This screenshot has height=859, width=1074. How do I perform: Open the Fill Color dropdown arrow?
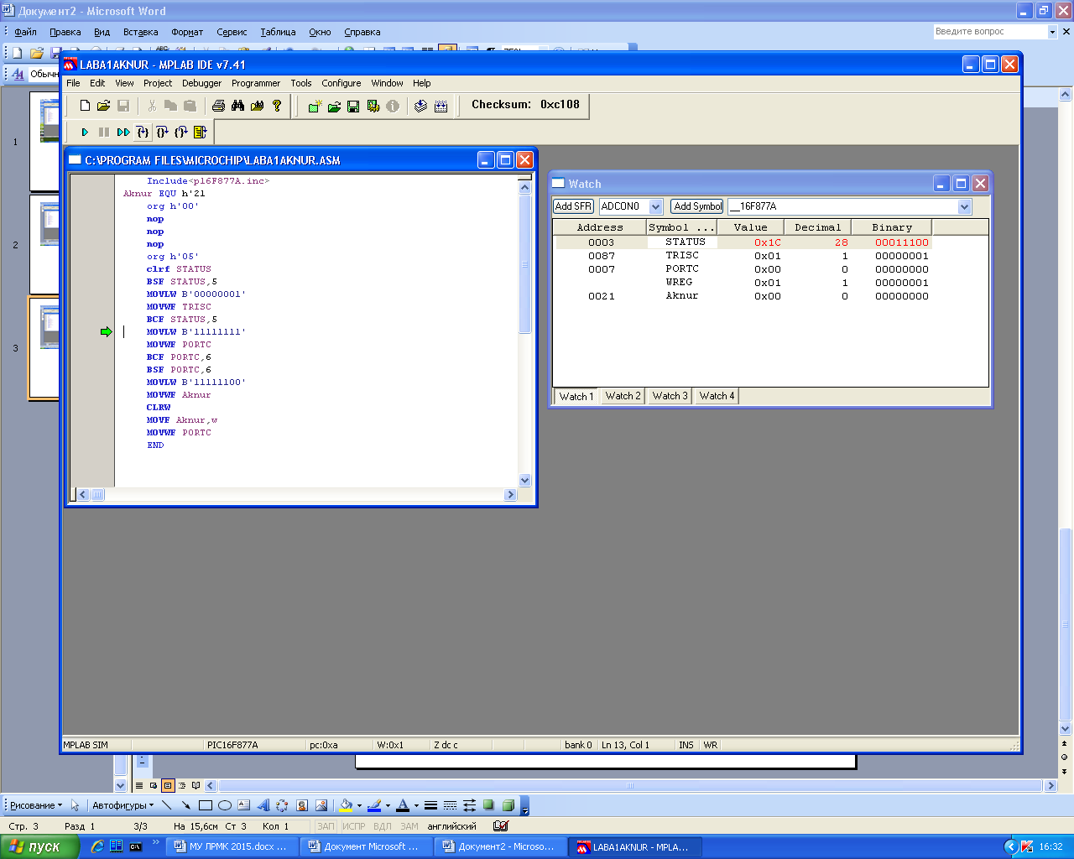[359, 805]
